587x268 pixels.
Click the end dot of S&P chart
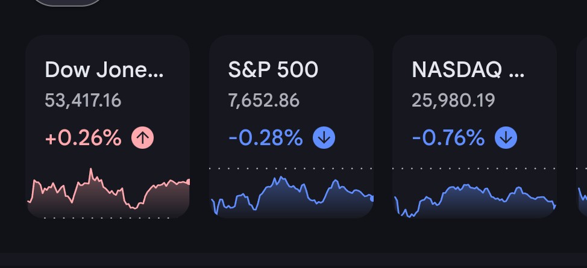(x=371, y=199)
